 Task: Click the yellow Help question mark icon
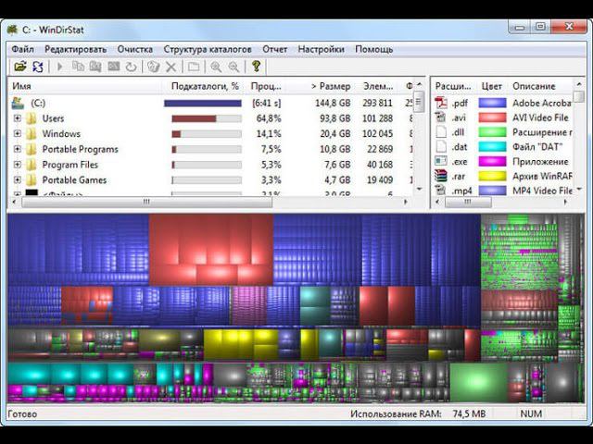pos(257,67)
